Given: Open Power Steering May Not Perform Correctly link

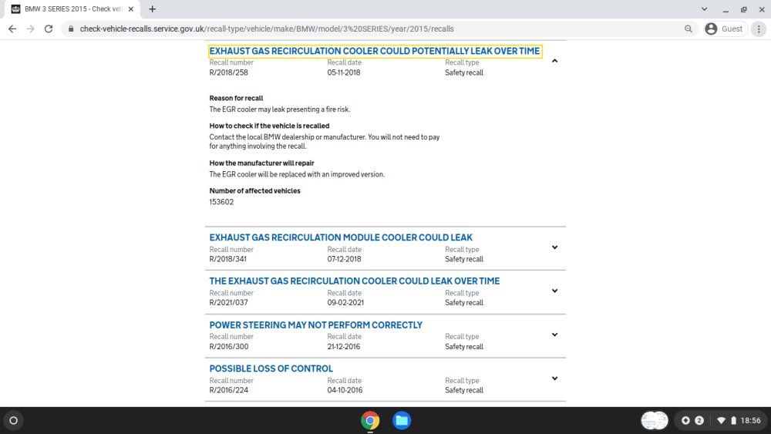Looking at the screenshot, I should pyautogui.click(x=315, y=325).
